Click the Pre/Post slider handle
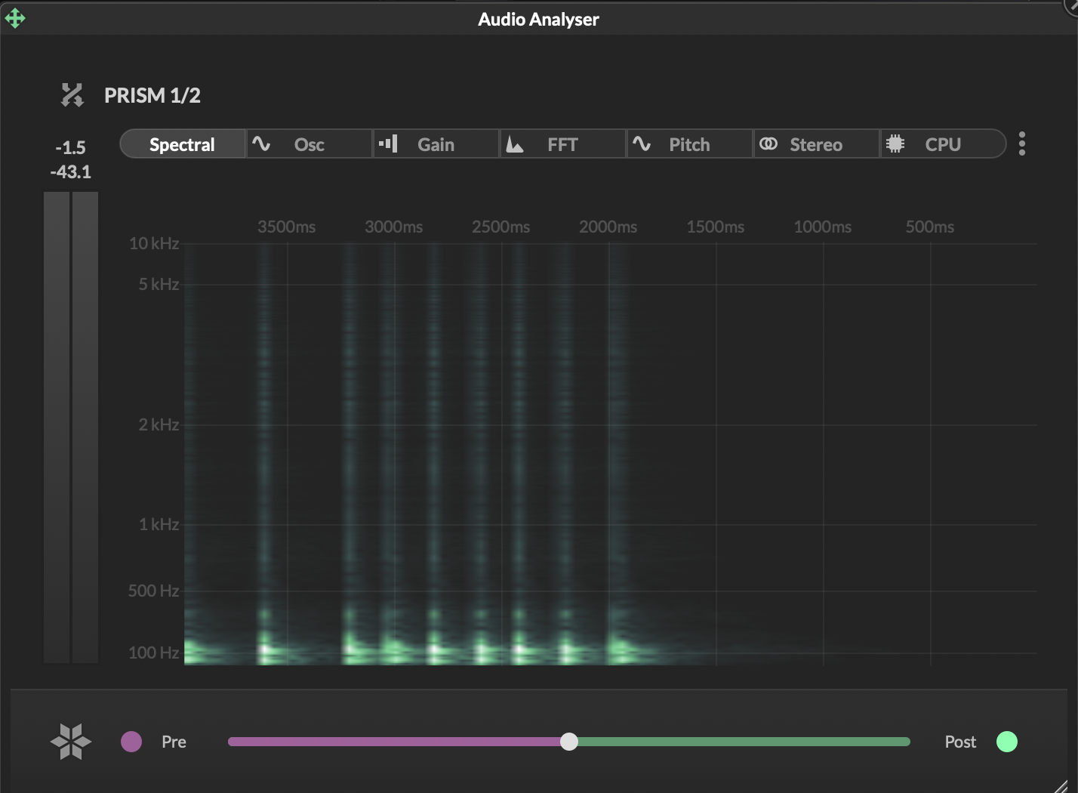The height and width of the screenshot is (793, 1078). coord(569,742)
